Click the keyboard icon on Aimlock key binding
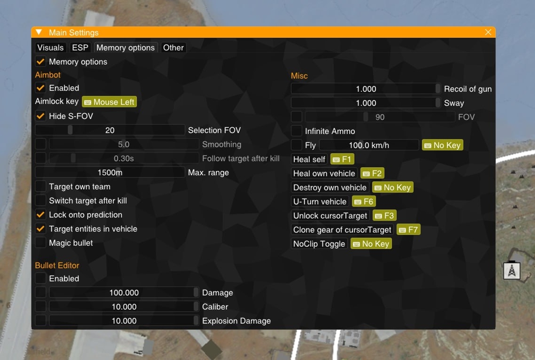This screenshot has height=360, width=535. click(x=87, y=102)
